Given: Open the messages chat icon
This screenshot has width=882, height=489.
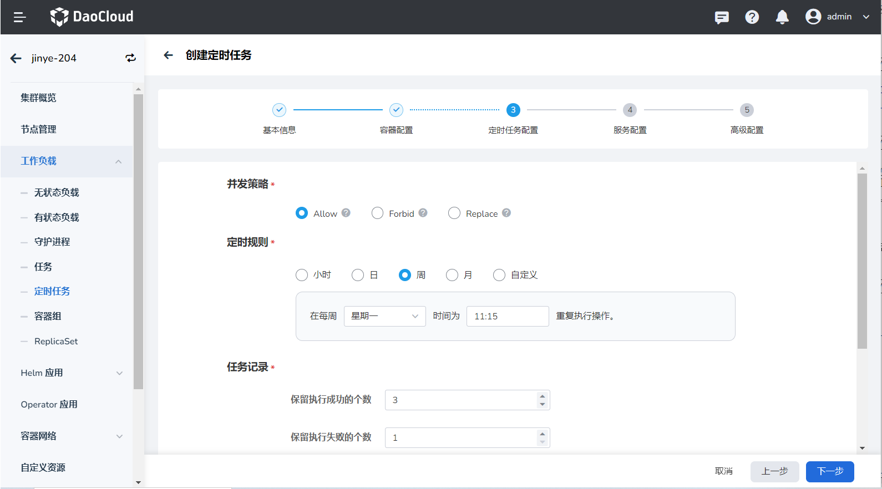Looking at the screenshot, I should [722, 17].
